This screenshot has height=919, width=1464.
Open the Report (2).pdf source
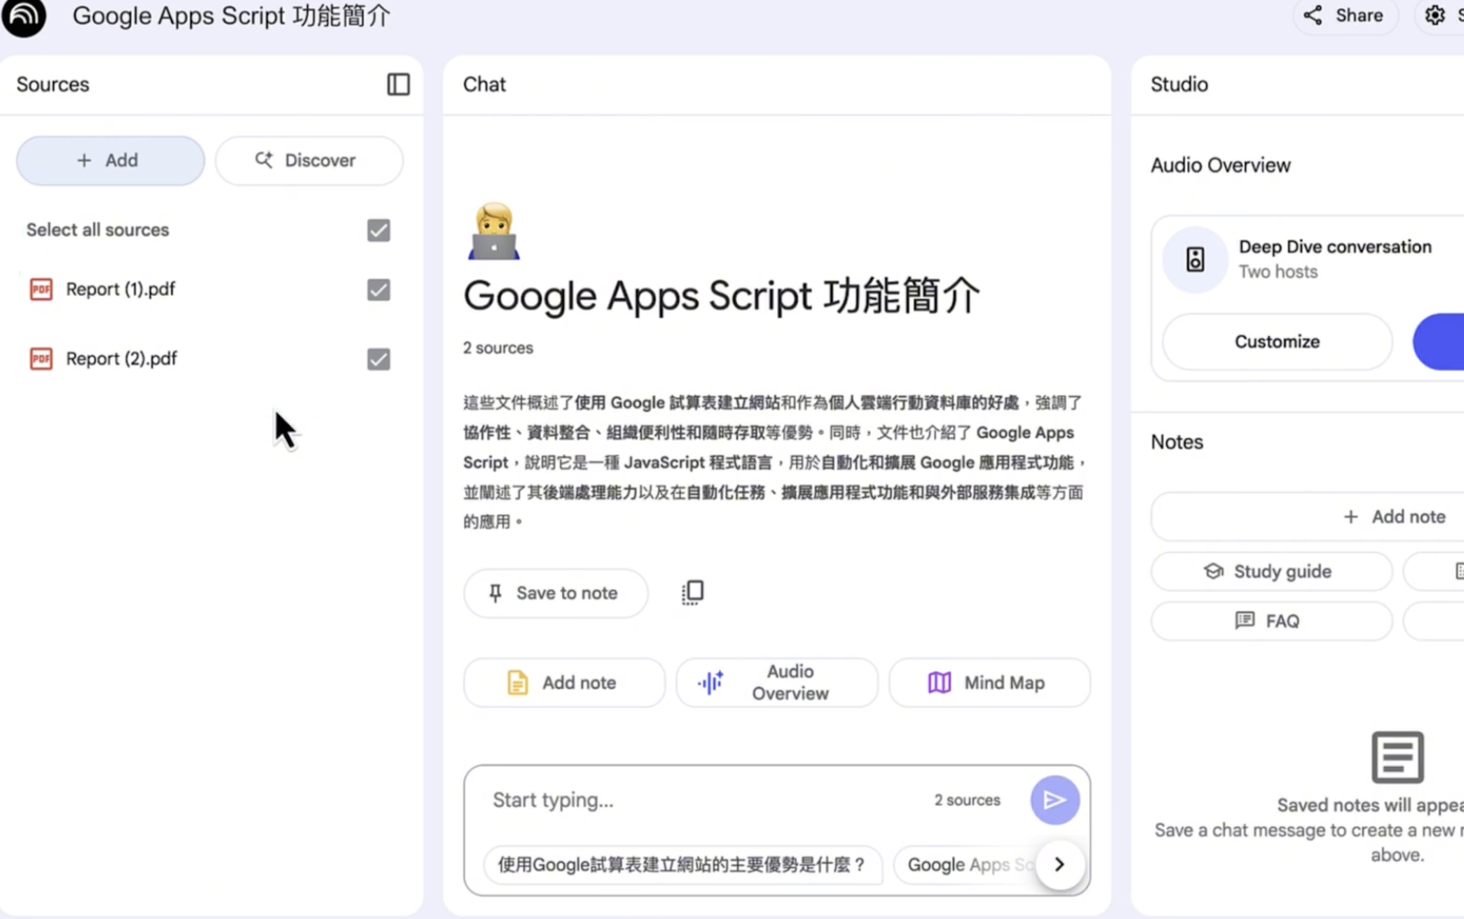(x=121, y=358)
